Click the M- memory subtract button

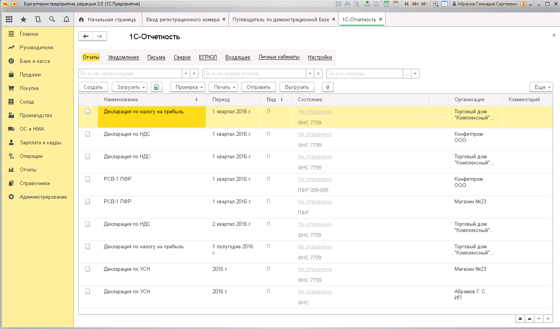click(x=424, y=4)
